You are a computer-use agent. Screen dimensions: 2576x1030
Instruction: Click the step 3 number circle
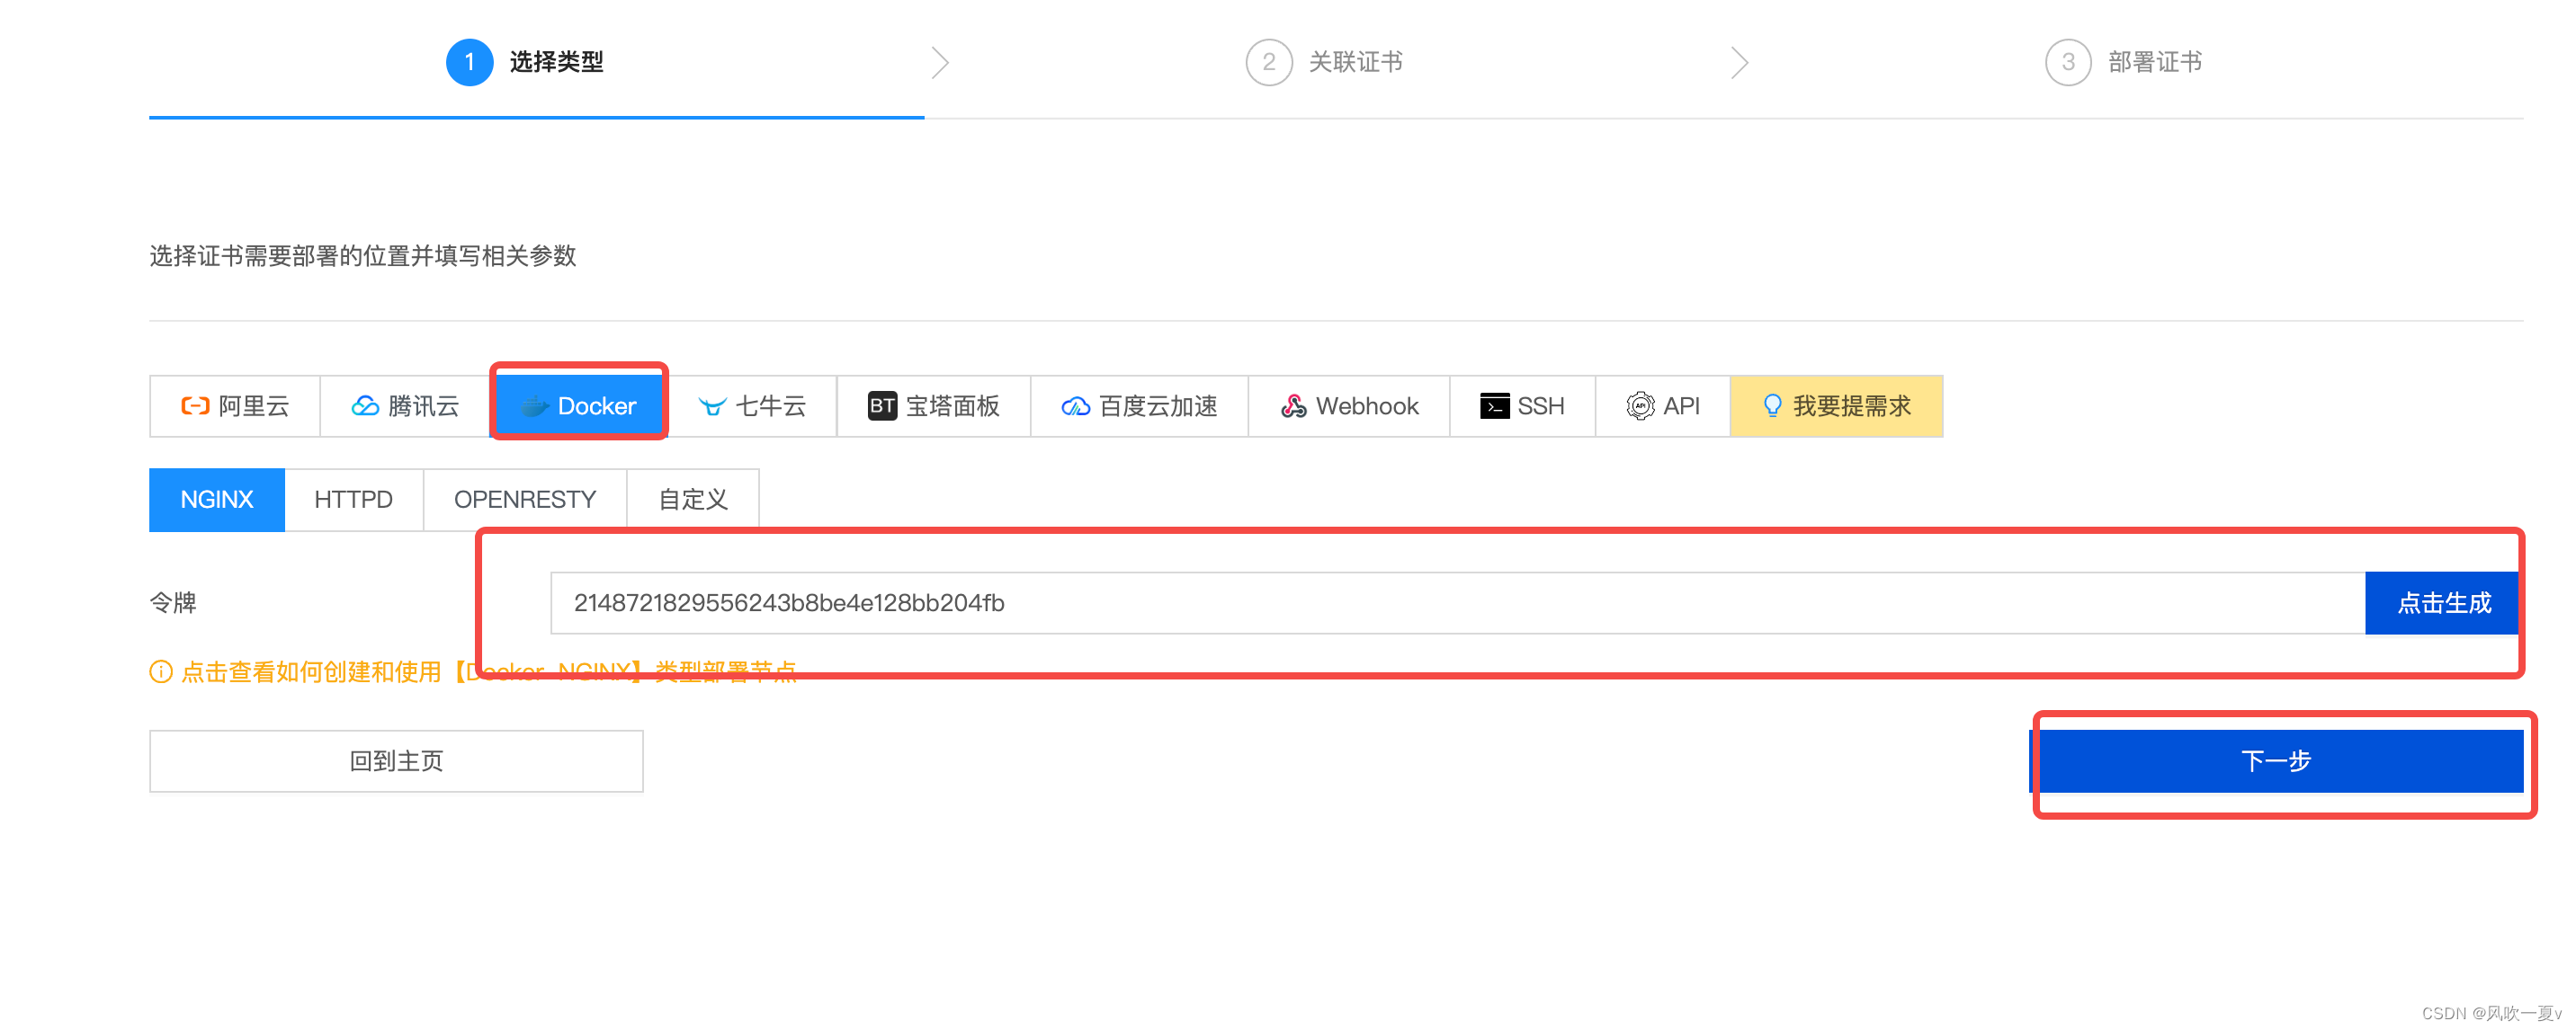coord(2068,63)
